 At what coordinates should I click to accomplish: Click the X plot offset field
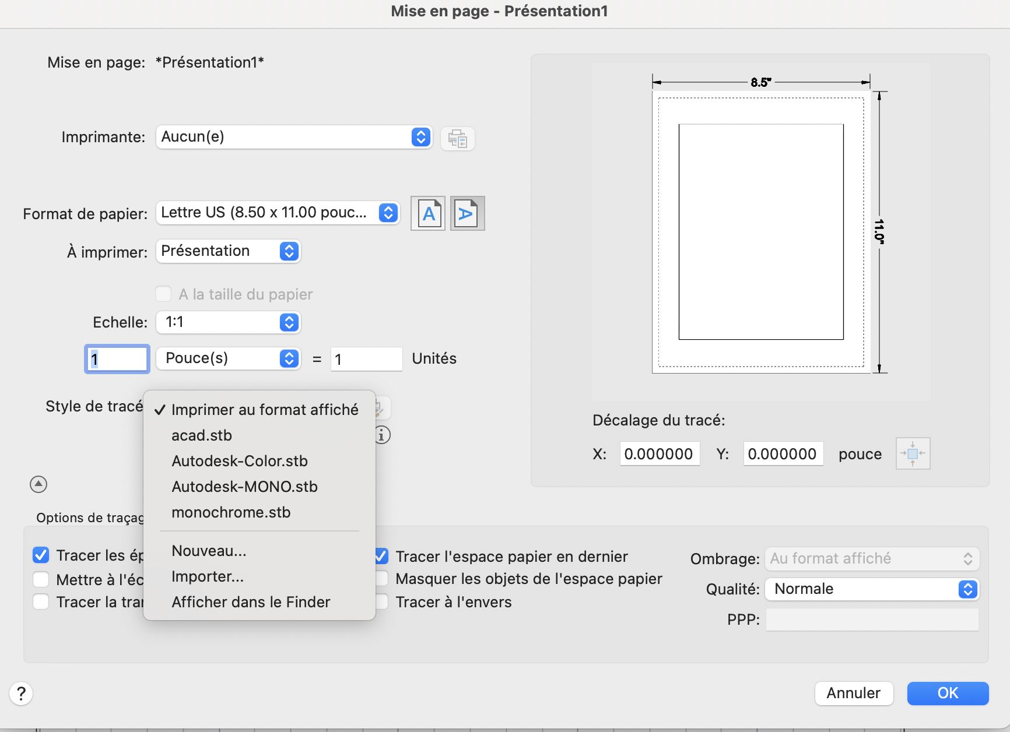point(660,453)
